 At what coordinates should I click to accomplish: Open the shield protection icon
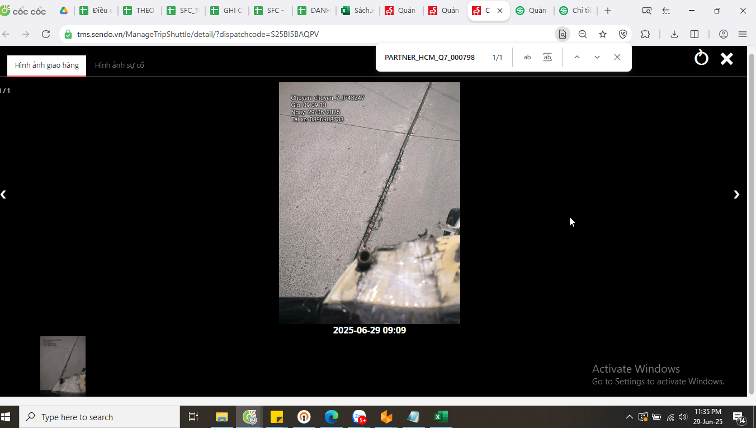click(623, 34)
